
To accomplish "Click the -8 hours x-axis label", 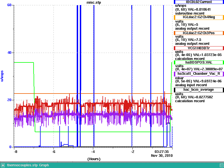I will pyautogui.click(x=15, y=151).
